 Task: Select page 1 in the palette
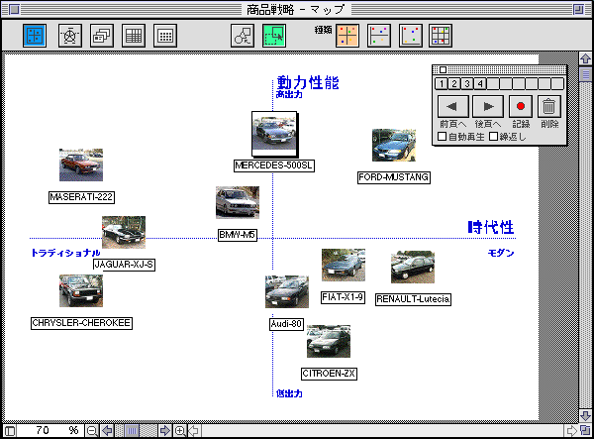coord(442,84)
